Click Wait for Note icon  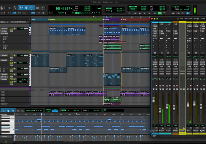(x=173, y=13)
